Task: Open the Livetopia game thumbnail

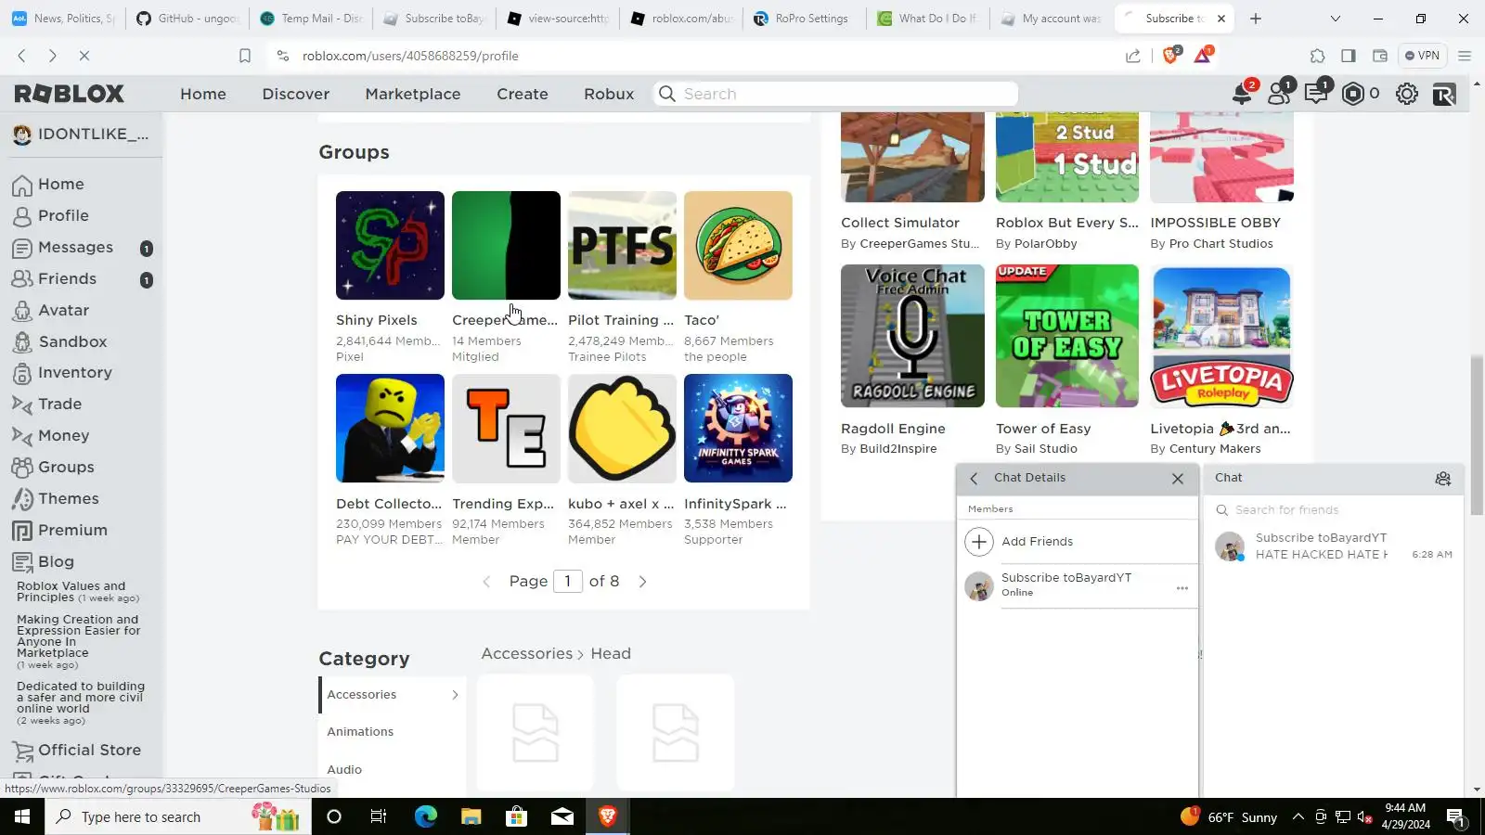Action: pos(1221,336)
